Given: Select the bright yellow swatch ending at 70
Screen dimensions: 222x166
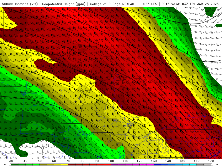Looking at the screenshot, I should point(65,165).
